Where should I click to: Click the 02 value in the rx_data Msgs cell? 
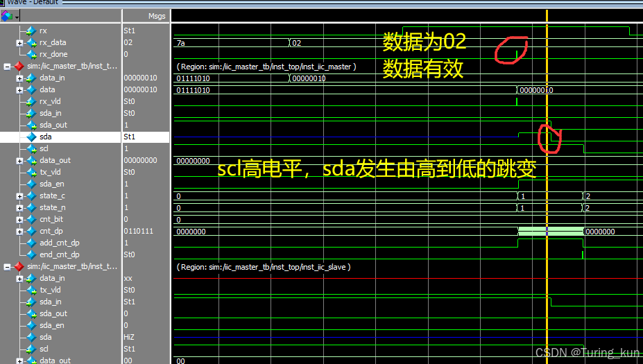click(x=128, y=42)
